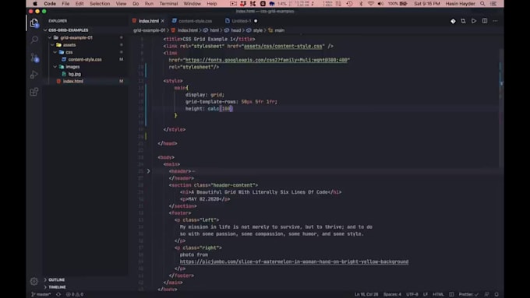
Task: Follow the fonts.googleapis.com link in code
Action: [266, 60]
